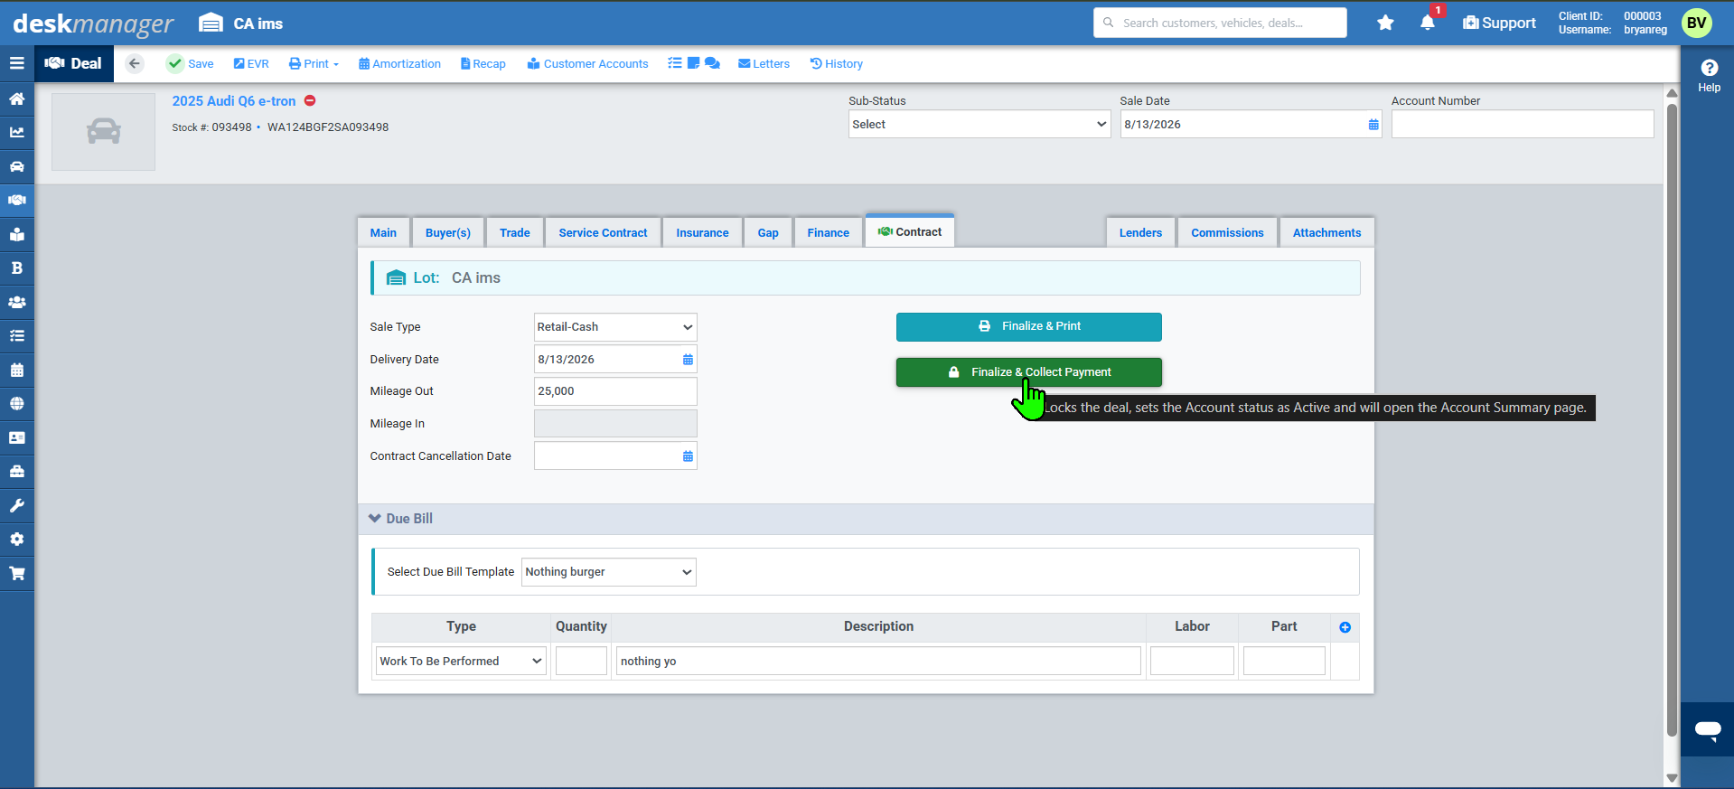The height and width of the screenshot is (789, 1734).
Task: Open the sticky note icon in toolbar
Action: [693, 63]
